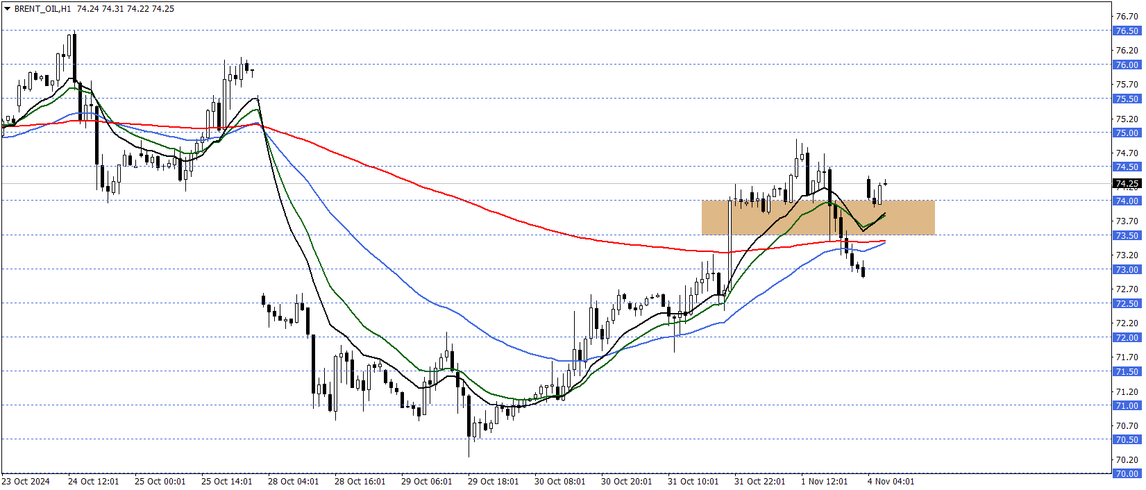1146x490 pixels.
Task: Click the BRENT_OIL,H1 chart symbol title
Action: coord(42,9)
